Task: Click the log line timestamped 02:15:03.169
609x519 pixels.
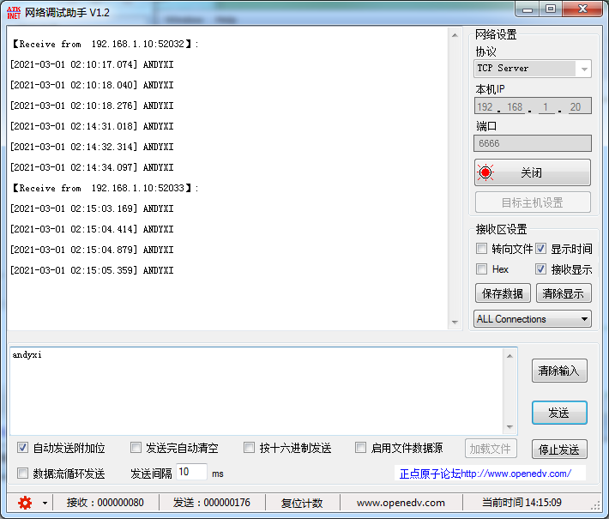Action: pyautogui.click(x=92, y=208)
